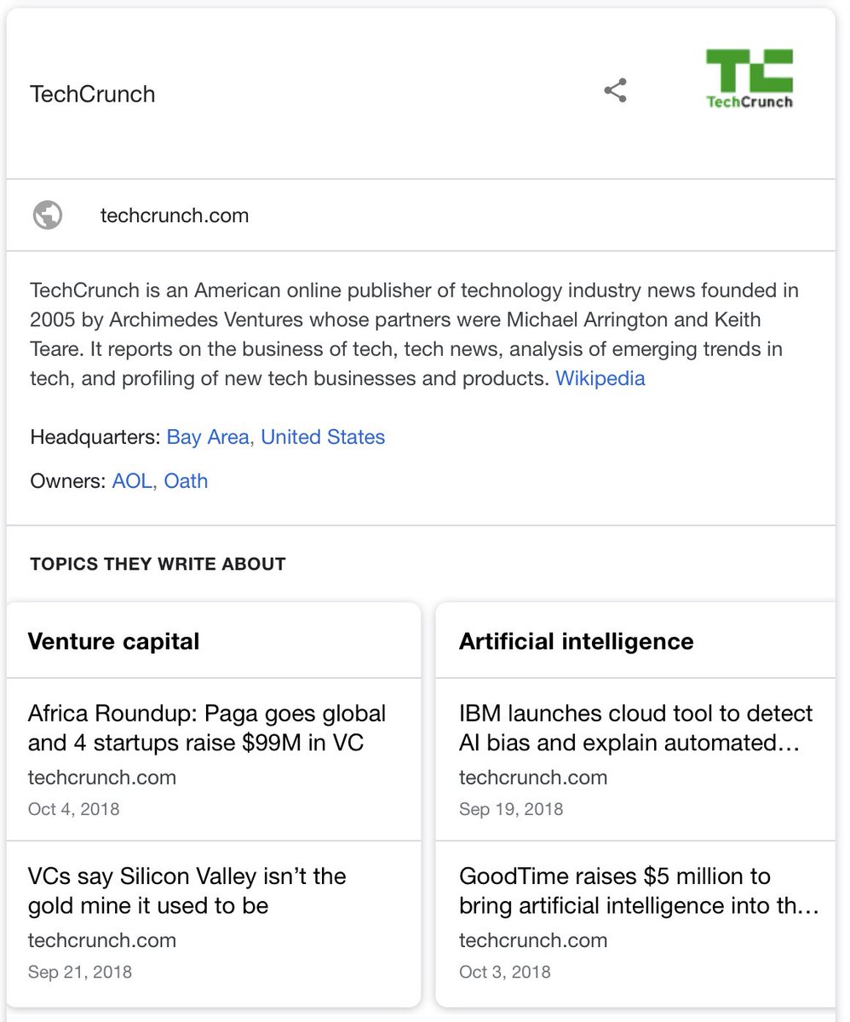Click the Sep 19, 2018 article date

511,809
